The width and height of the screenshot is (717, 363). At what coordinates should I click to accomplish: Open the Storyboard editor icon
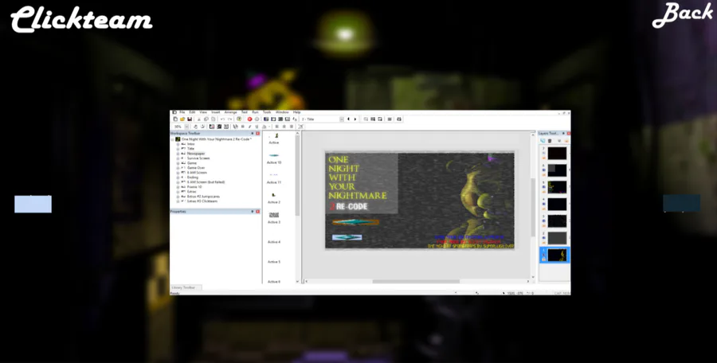coord(266,119)
